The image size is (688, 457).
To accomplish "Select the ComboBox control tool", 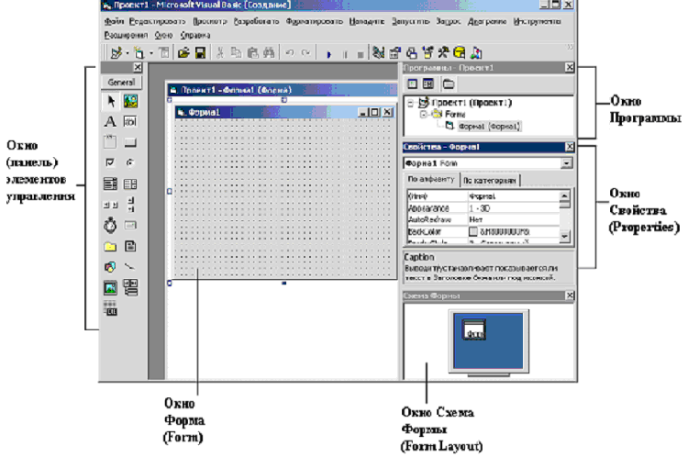I will [110, 184].
